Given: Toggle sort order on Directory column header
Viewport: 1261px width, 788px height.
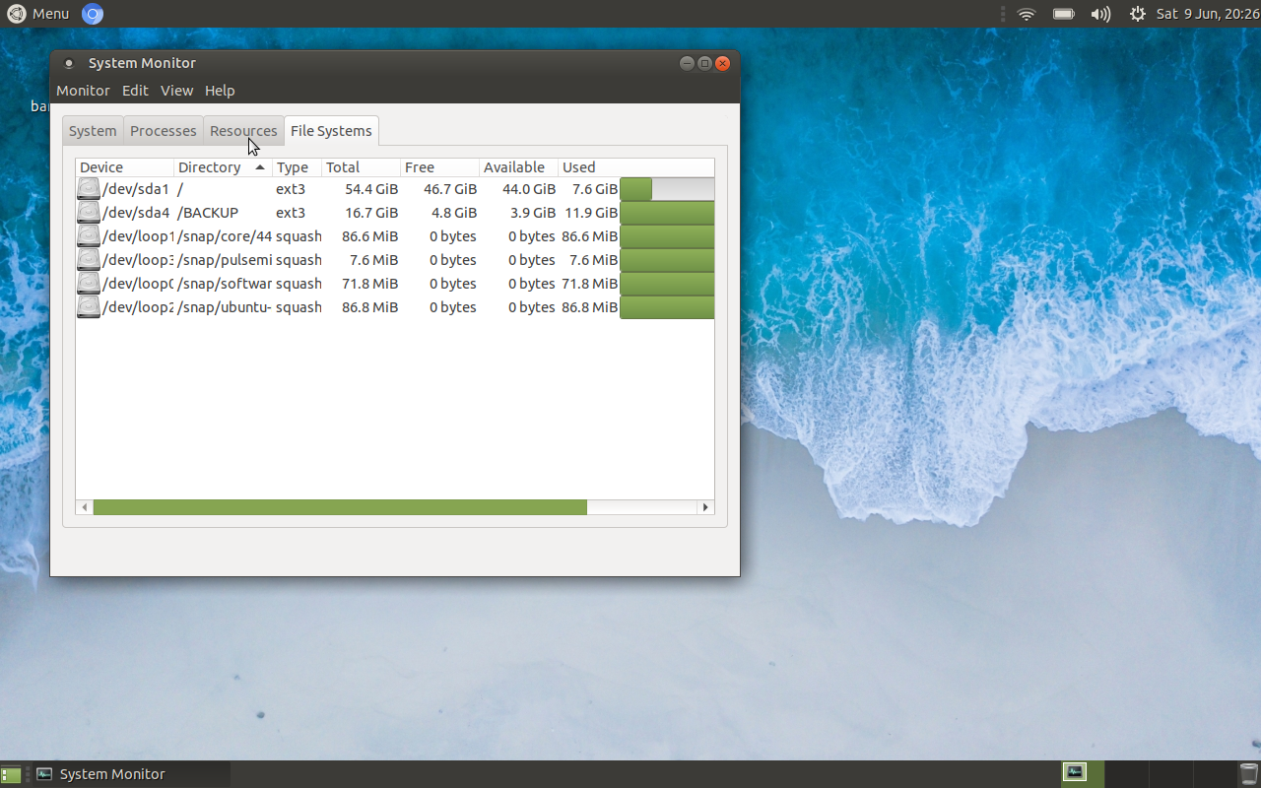Looking at the screenshot, I should click(223, 167).
